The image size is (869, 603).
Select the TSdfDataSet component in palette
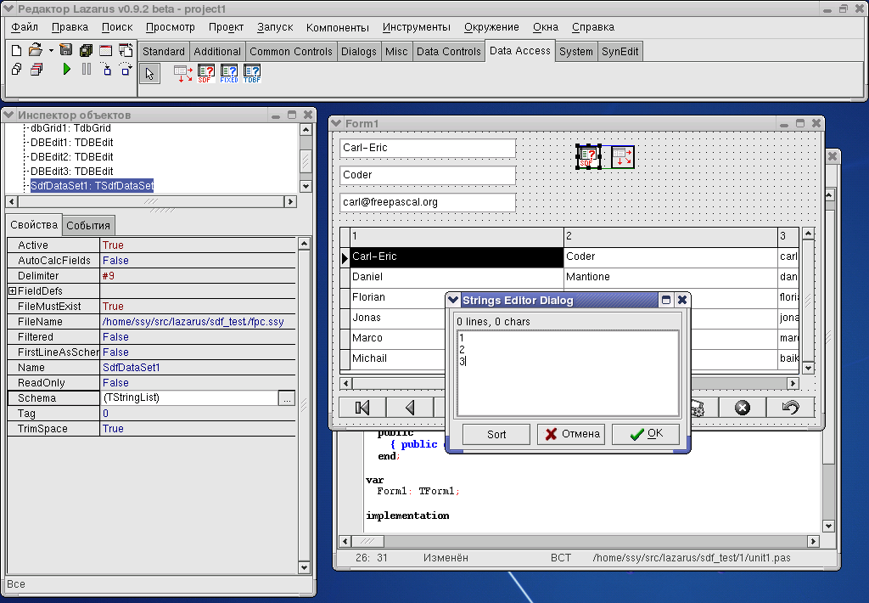205,75
